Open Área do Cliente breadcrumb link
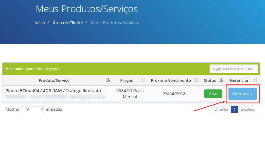This screenshot has height=146, width=265. pos(68,23)
